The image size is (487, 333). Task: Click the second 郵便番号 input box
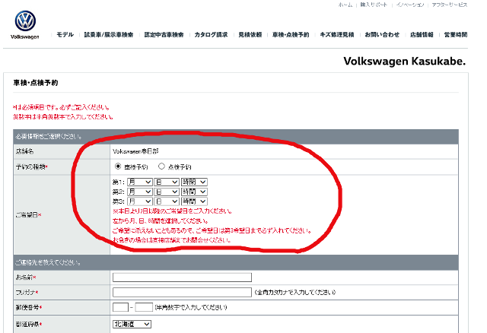(x=144, y=307)
